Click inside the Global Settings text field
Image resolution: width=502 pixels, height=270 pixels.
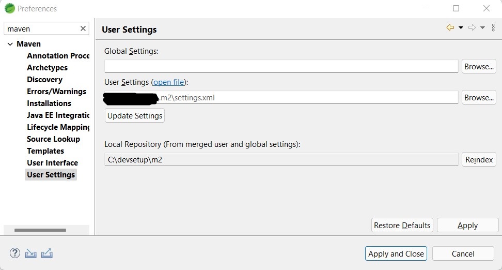point(281,67)
